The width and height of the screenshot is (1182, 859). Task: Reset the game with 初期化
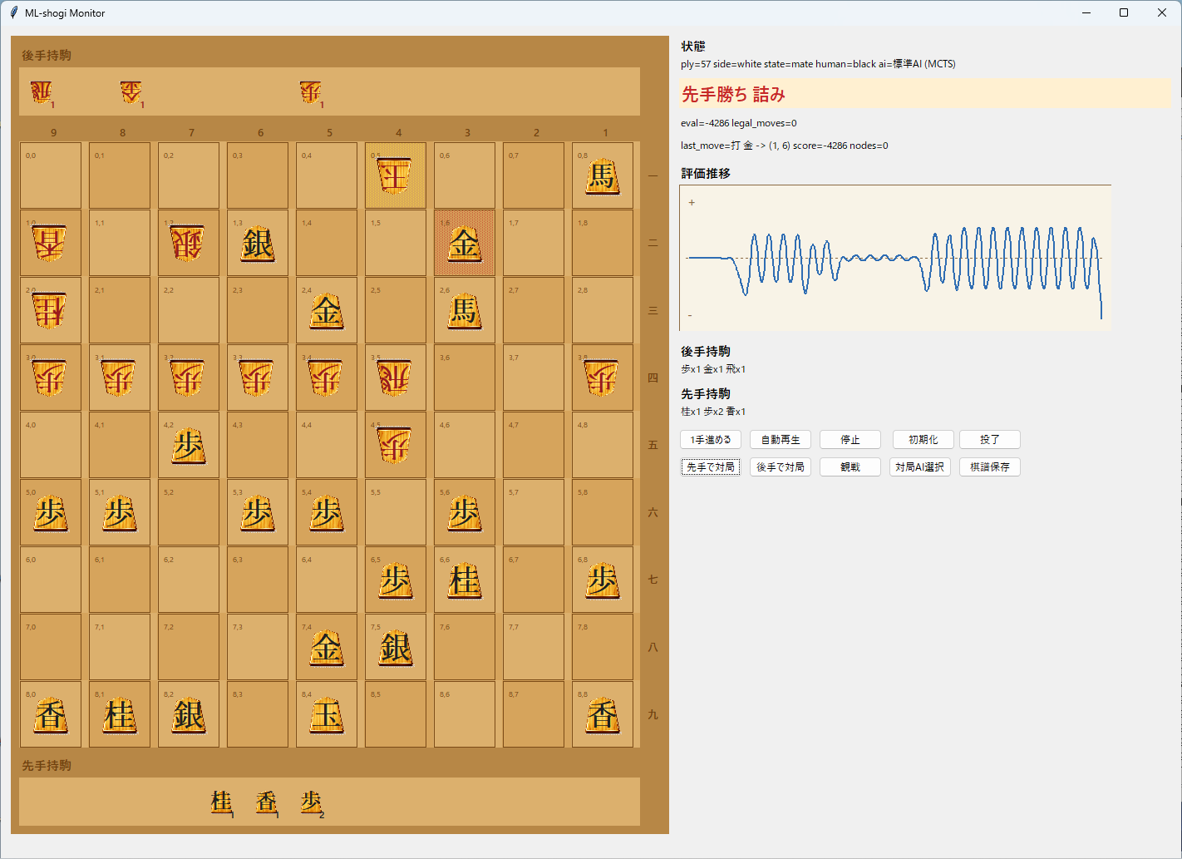tap(923, 440)
